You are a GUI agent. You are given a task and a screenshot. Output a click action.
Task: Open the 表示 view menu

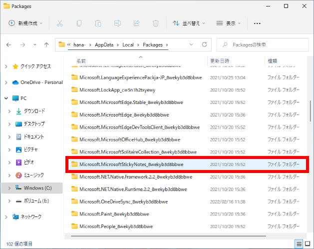click(x=228, y=23)
